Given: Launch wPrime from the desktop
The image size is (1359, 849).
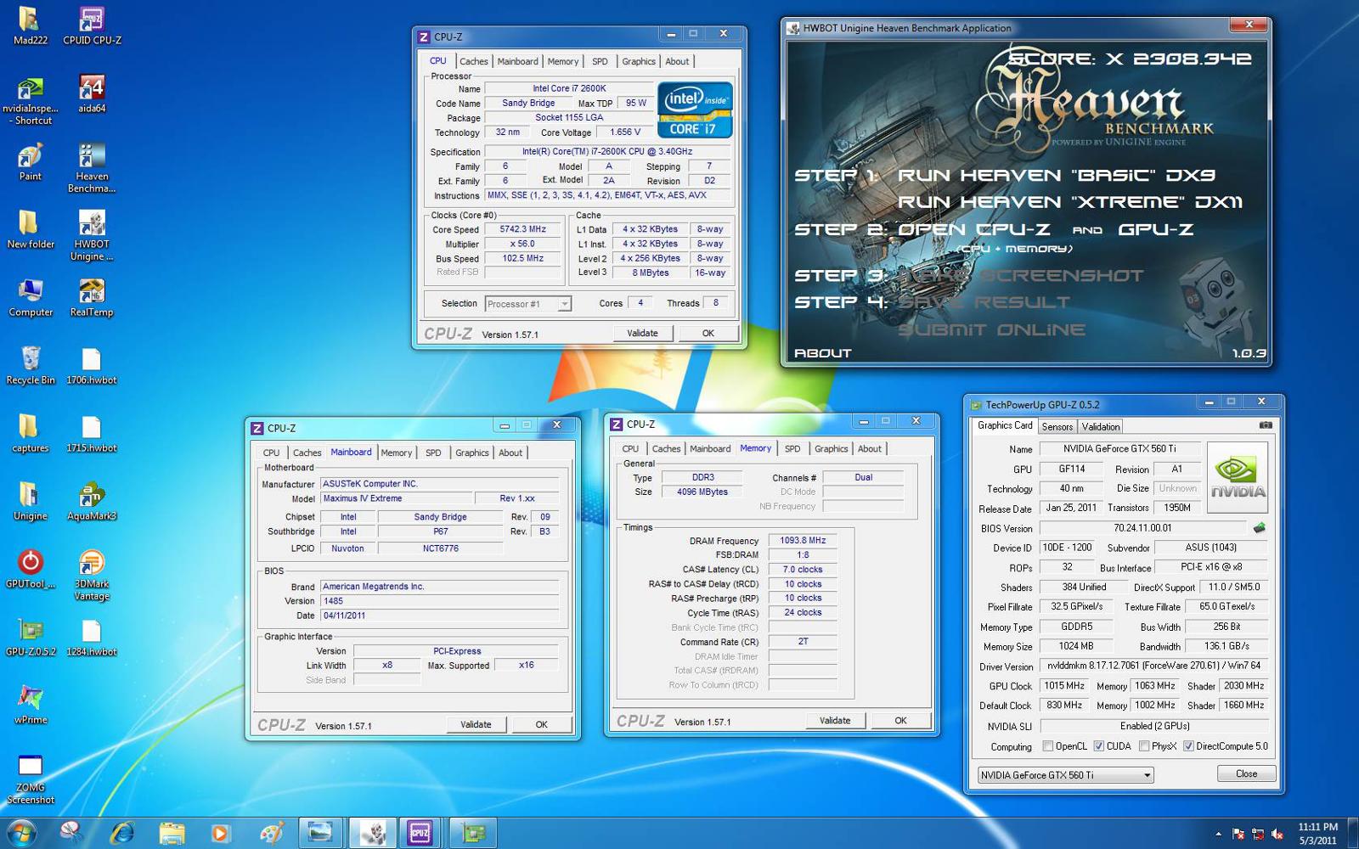Looking at the screenshot, I should [31, 705].
